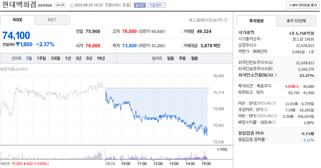This screenshot has height=168, width=321.
Task: Click the 동일업종 등락률 value -1.11%
Action: click(308, 140)
